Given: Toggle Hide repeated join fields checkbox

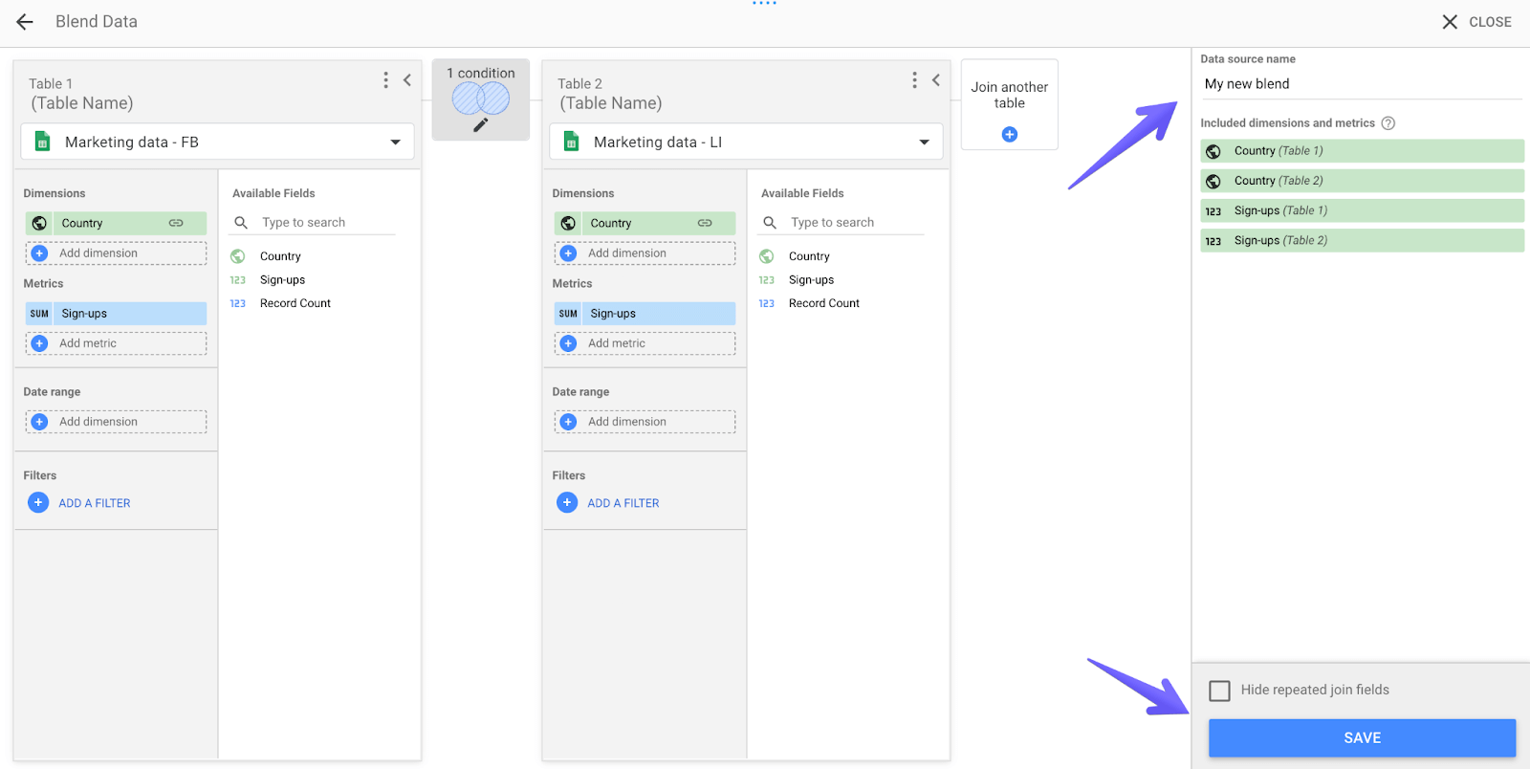Looking at the screenshot, I should [1219, 691].
